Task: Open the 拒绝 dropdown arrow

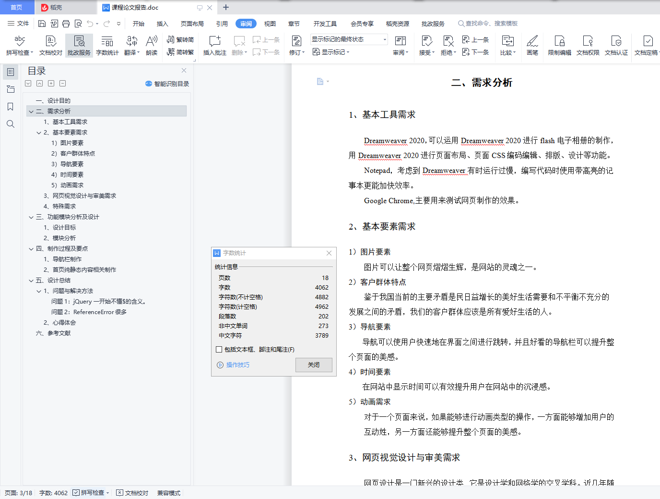Action: pos(455,53)
